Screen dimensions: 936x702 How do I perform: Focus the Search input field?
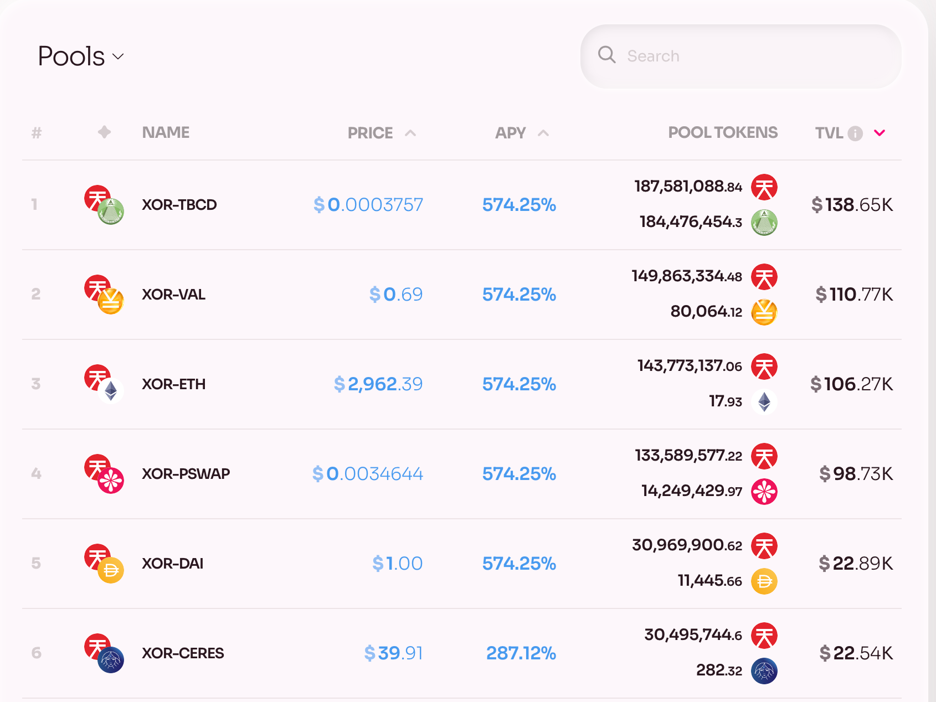click(x=741, y=56)
